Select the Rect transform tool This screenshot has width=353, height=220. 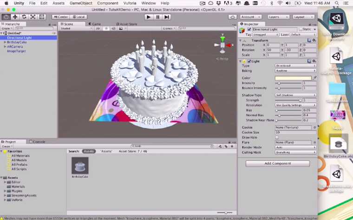click(42, 17)
